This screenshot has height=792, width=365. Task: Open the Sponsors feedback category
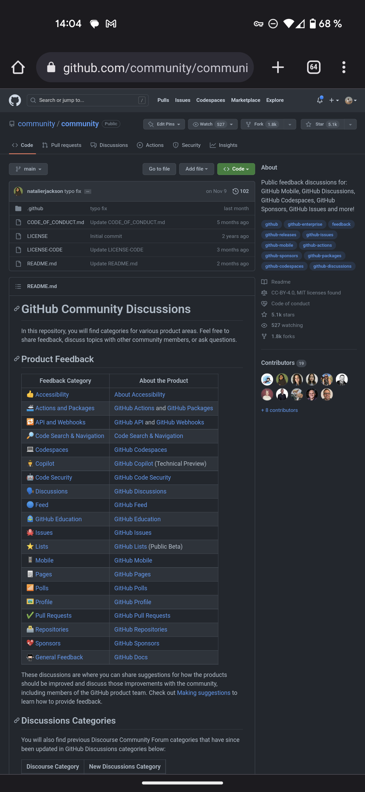(48, 643)
